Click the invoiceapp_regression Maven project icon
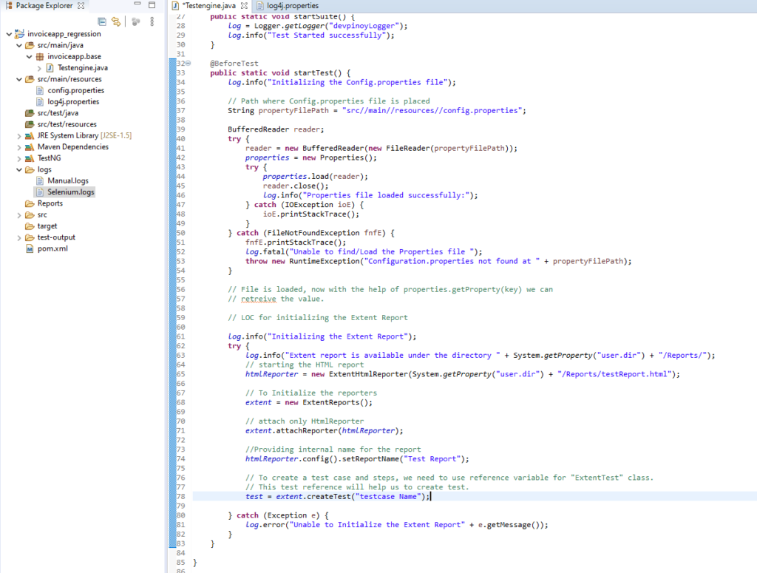 [19, 34]
